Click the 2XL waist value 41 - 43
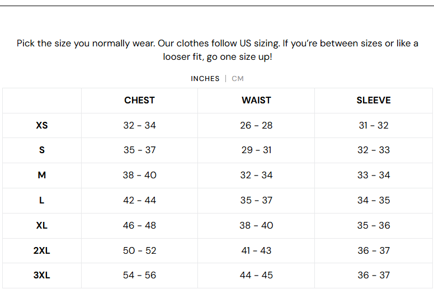 (256, 250)
